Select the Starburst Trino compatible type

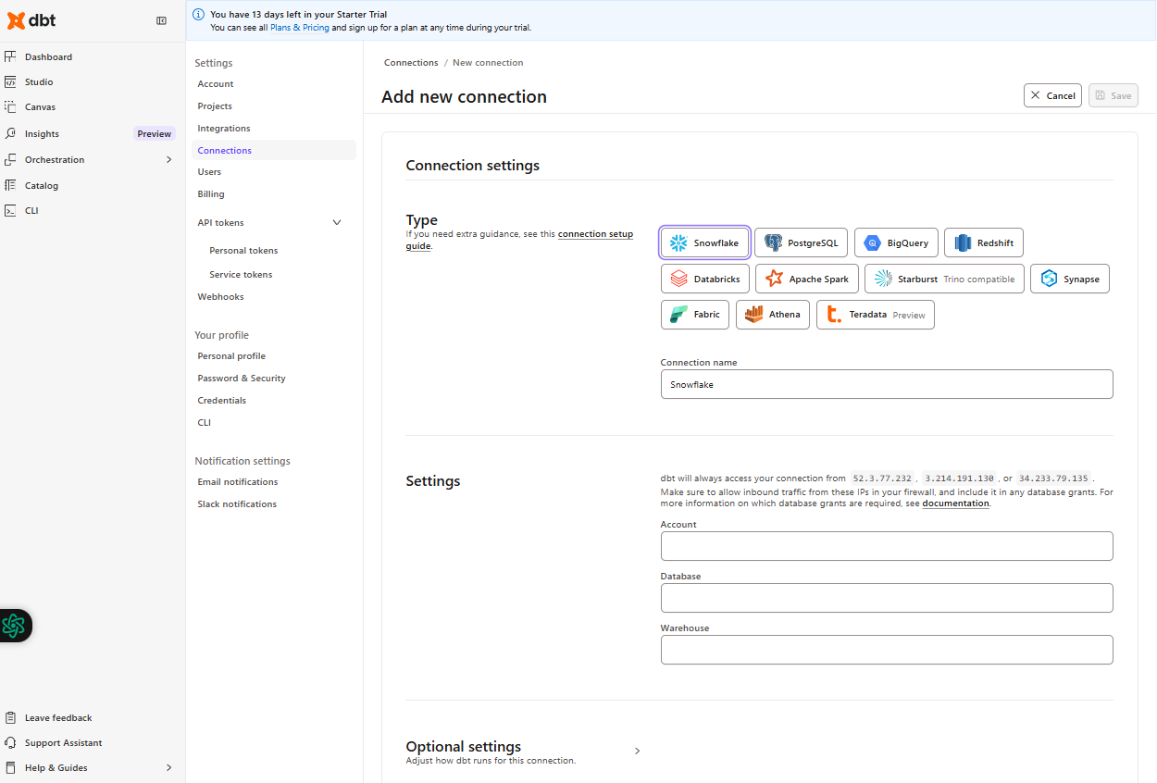pyautogui.click(x=944, y=279)
